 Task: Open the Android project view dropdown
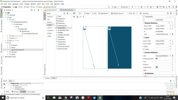point(9,10)
